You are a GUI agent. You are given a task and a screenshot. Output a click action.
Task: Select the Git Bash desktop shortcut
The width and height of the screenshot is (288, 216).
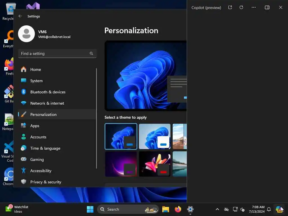coord(8,94)
